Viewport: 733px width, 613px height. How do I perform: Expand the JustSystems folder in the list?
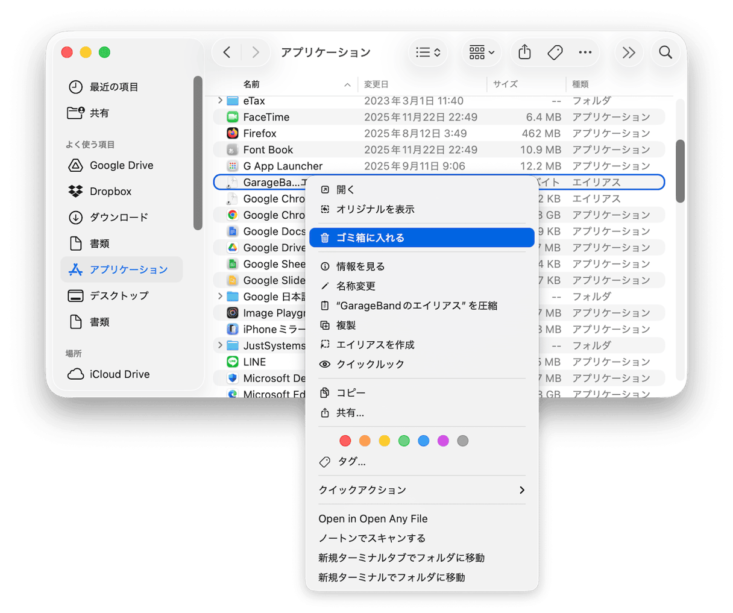[x=219, y=345]
